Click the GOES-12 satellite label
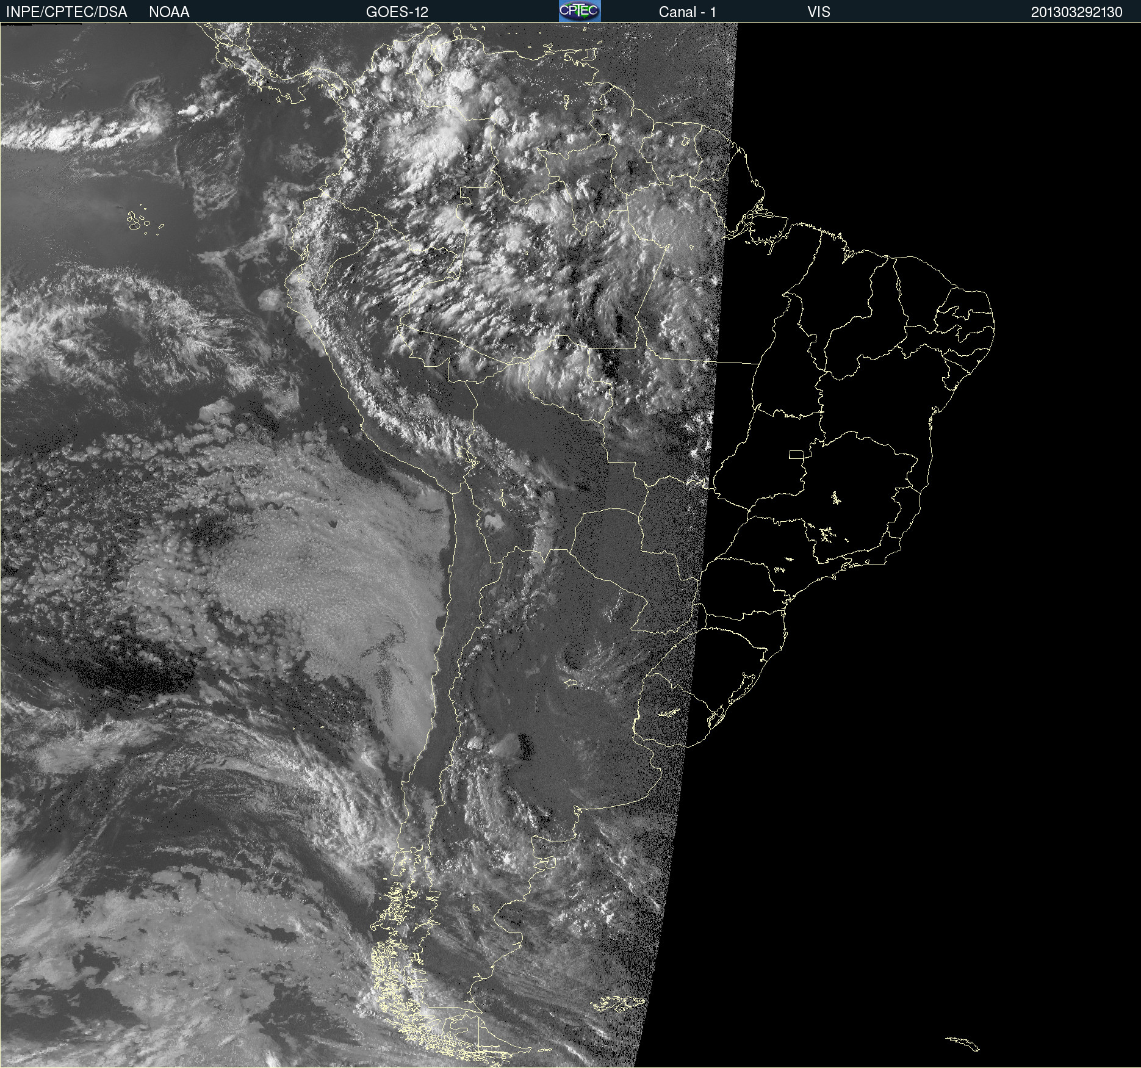Viewport: 1141px width, 1068px height. coord(397,12)
